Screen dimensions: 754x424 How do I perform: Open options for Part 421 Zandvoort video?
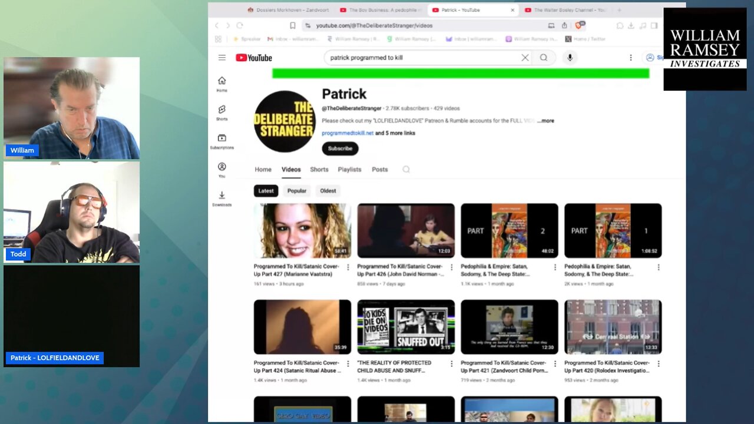click(555, 363)
